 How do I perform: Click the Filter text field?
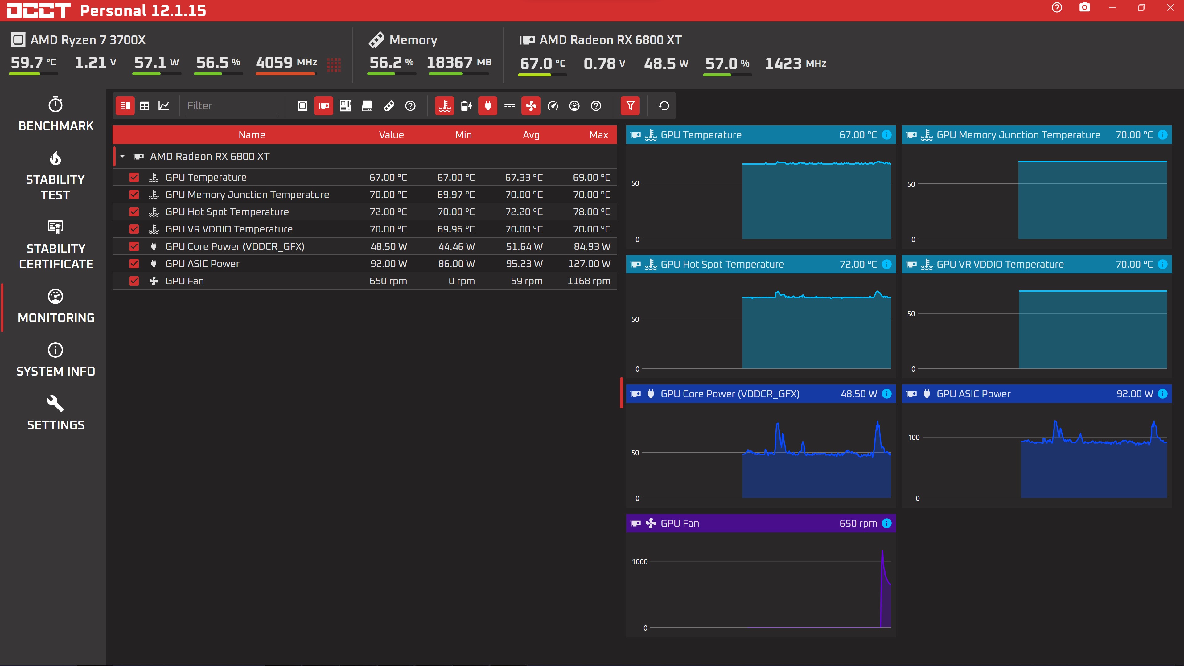tap(232, 106)
